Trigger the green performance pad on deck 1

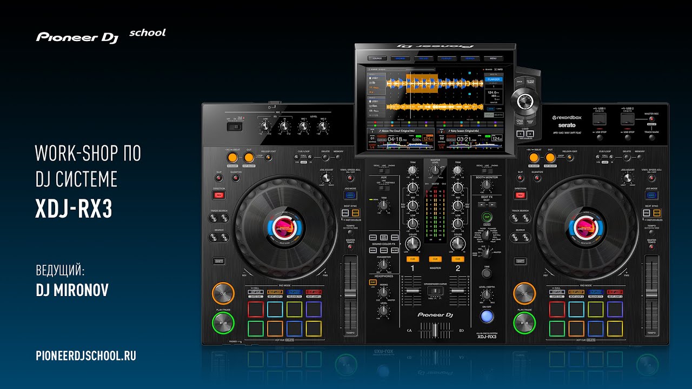coord(256,328)
